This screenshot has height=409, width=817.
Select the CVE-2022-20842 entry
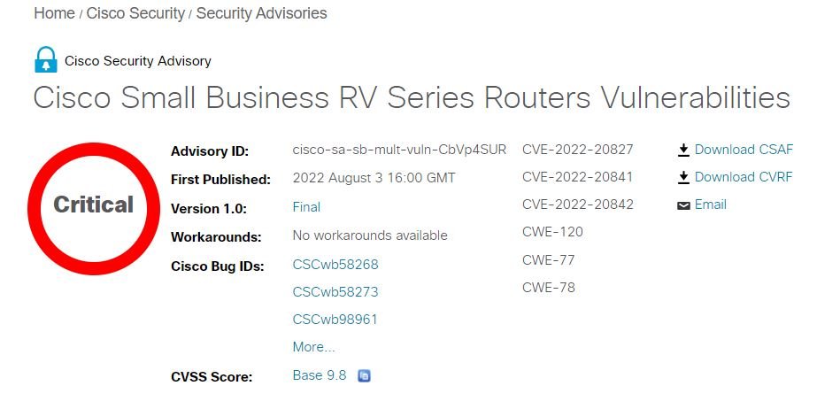tap(578, 204)
